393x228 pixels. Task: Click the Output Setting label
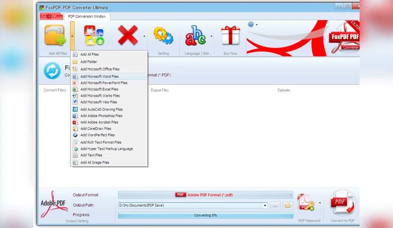point(77,221)
